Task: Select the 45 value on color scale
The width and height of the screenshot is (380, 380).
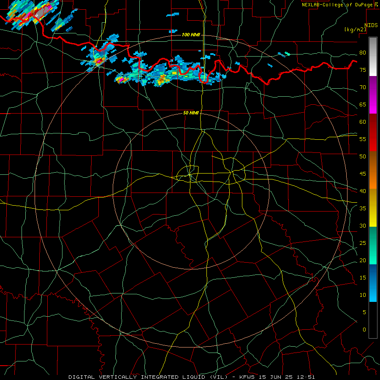Action: [x=363, y=174]
